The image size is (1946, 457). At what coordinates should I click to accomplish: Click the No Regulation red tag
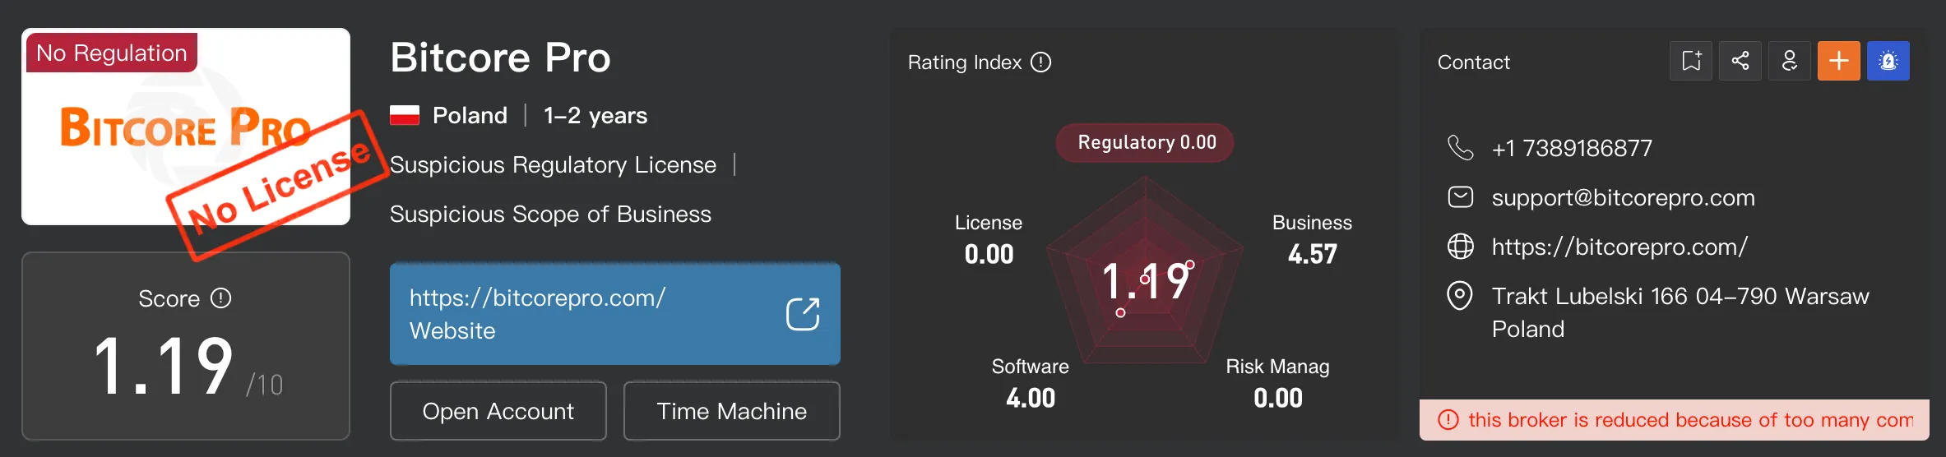tap(112, 53)
